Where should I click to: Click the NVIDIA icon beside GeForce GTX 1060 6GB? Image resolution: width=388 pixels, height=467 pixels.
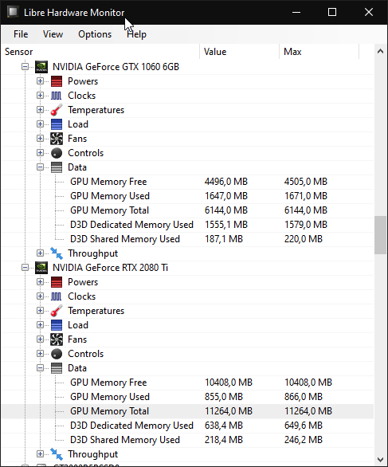[x=41, y=67]
